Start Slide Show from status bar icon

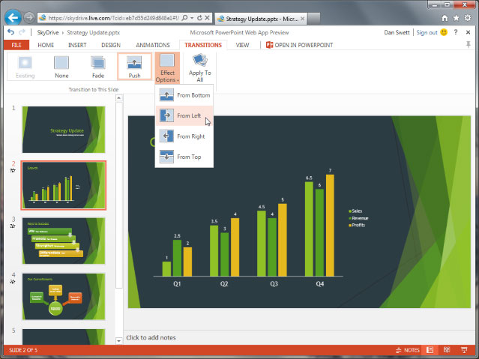pos(464,350)
